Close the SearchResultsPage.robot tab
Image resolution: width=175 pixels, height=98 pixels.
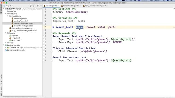pyautogui.click(x=80, y=6)
